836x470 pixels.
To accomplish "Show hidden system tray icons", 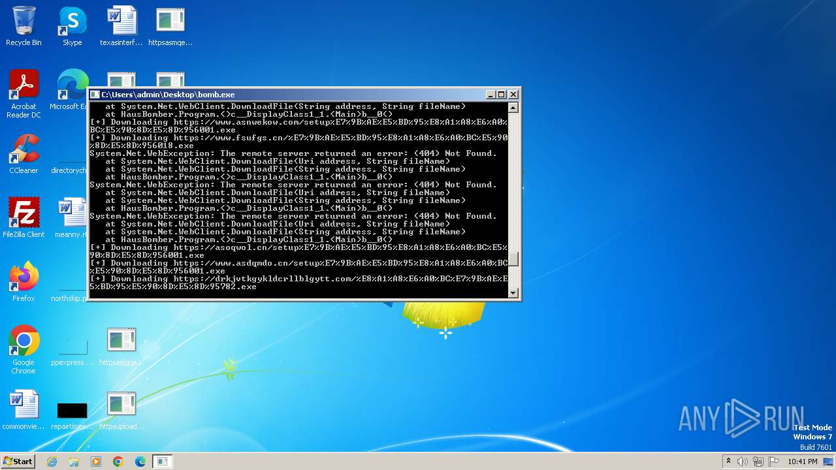I will click(728, 462).
